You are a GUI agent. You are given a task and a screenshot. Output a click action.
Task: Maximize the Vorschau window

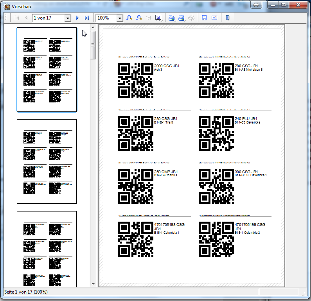(x=283, y=5)
